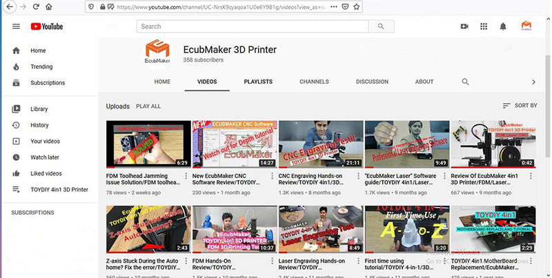Switch to the CHANNELS tab
552x278 pixels.
pyautogui.click(x=314, y=81)
